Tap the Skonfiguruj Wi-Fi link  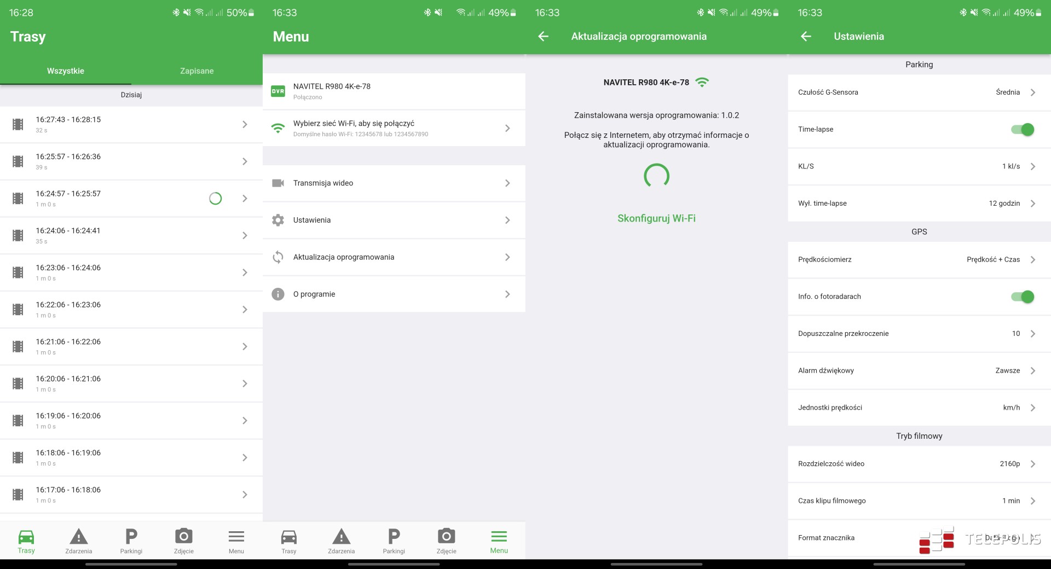tap(656, 218)
